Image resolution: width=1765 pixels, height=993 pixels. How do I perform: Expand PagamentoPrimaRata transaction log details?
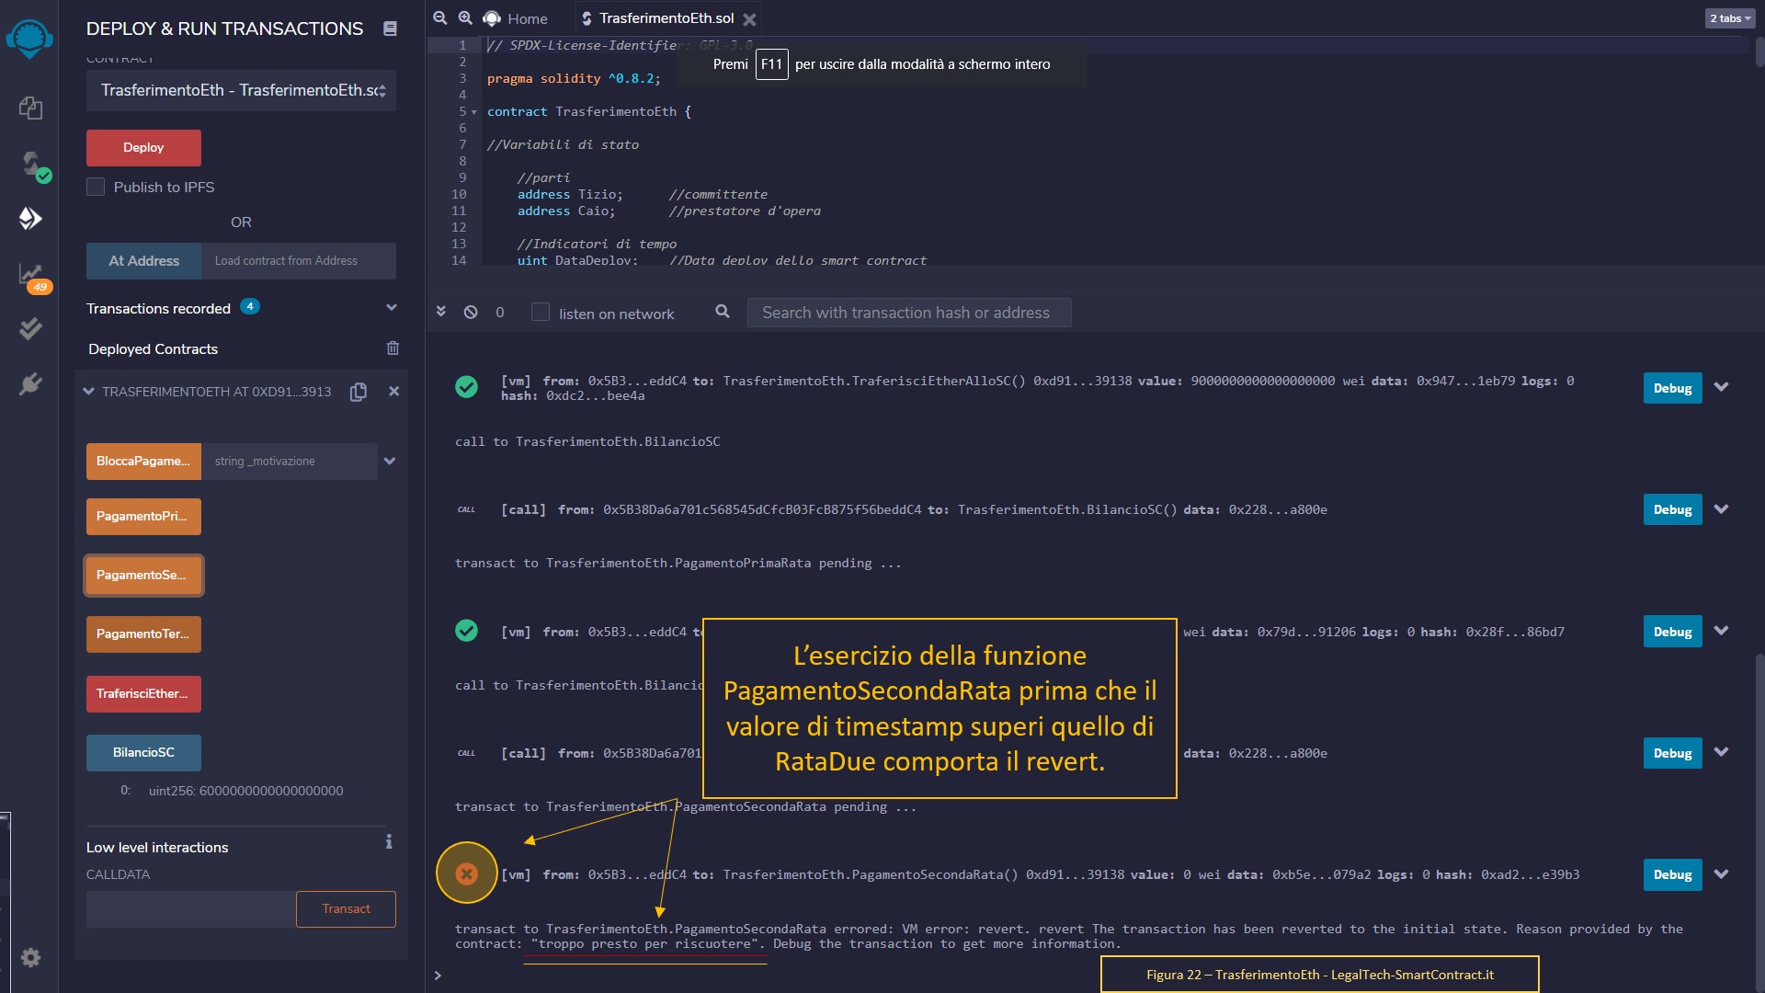1722,631
